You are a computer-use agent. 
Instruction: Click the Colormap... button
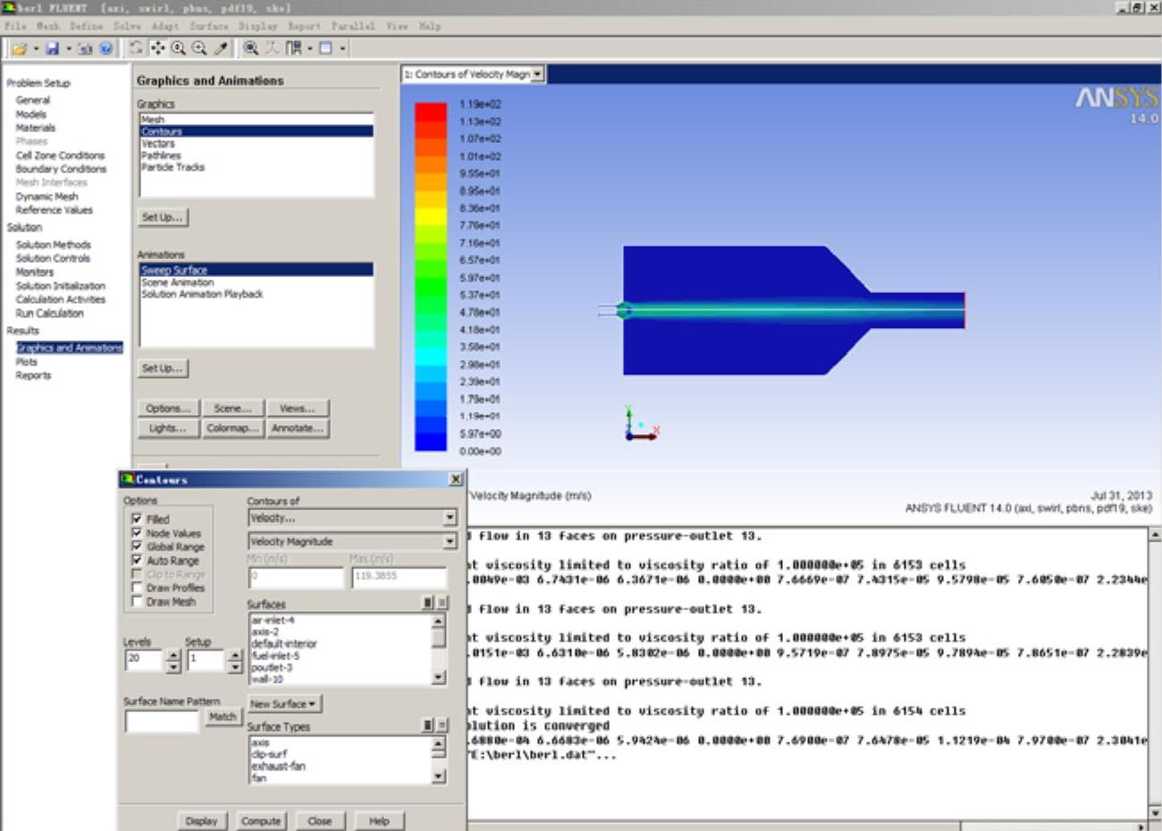pyautogui.click(x=232, y=428)
